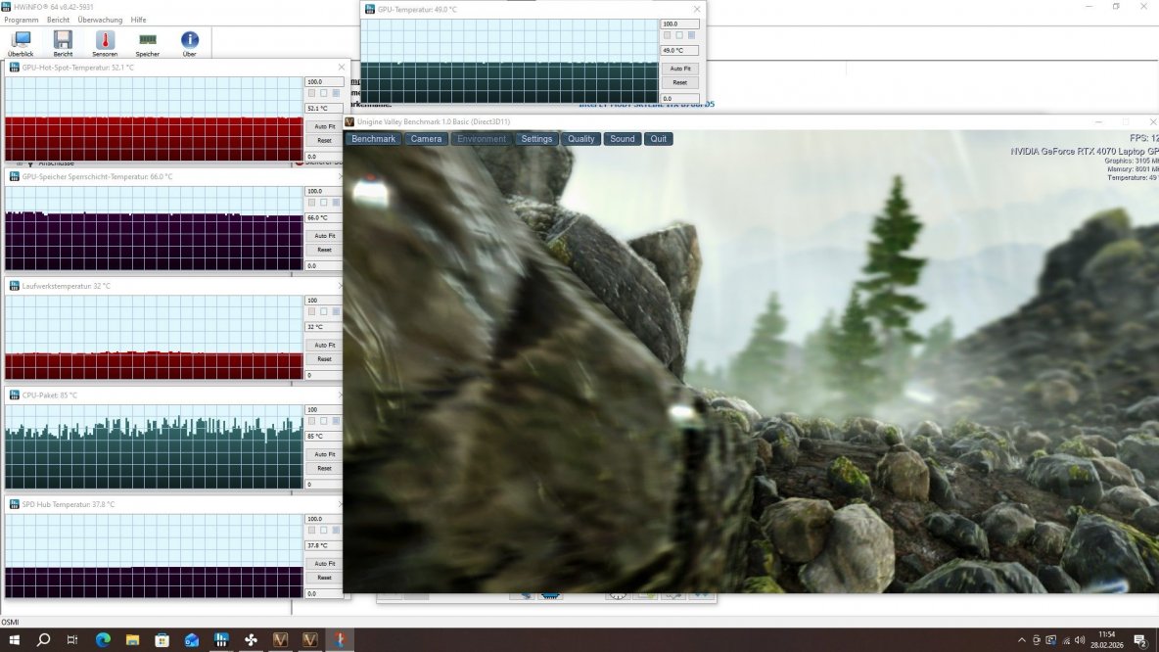Edit max value 100.0 in GPU-Hot-Spot graph
The width and height of the screenshot is (1159, 652).
(324, 82)
